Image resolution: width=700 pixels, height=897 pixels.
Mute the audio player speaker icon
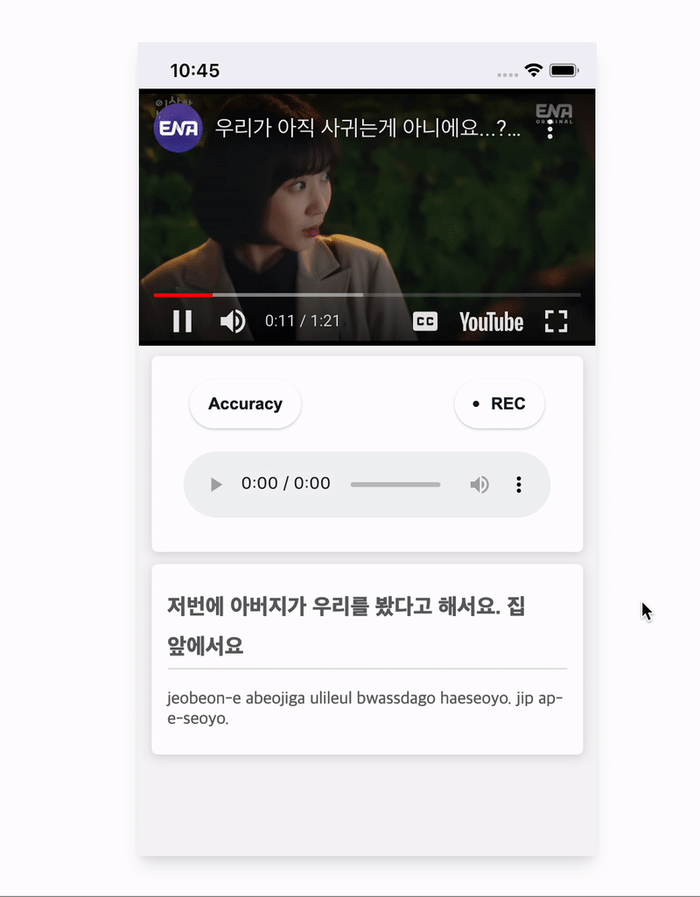click(x=479, y=485)
